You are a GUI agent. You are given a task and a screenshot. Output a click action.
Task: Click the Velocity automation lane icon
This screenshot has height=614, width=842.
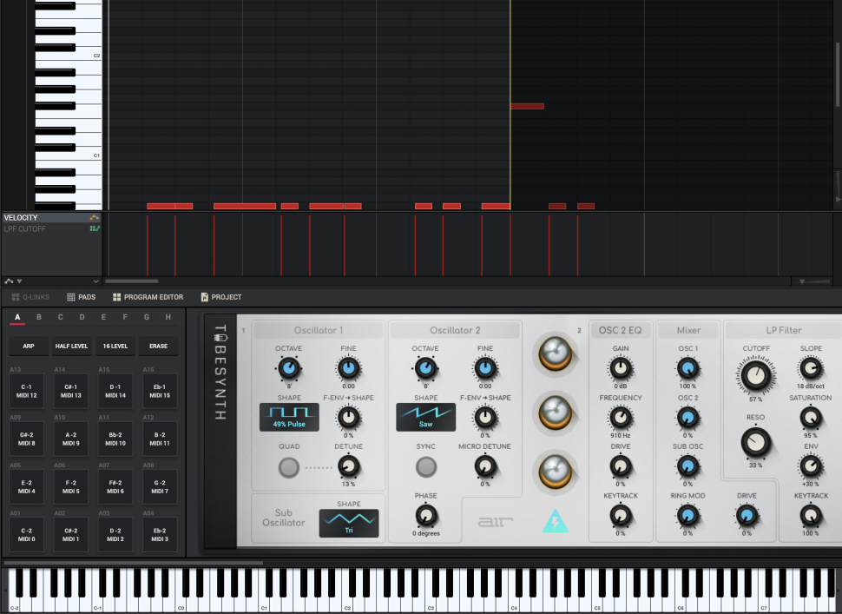94,218
